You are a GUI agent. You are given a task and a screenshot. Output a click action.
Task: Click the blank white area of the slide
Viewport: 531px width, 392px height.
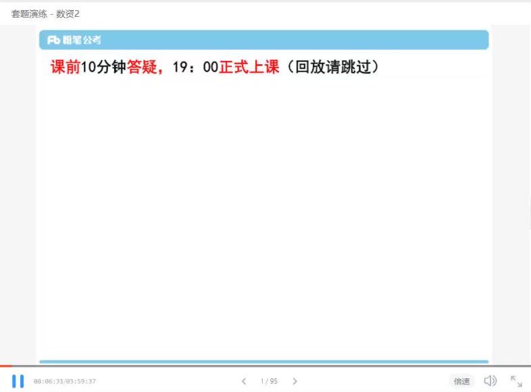[x=263, y=216]
